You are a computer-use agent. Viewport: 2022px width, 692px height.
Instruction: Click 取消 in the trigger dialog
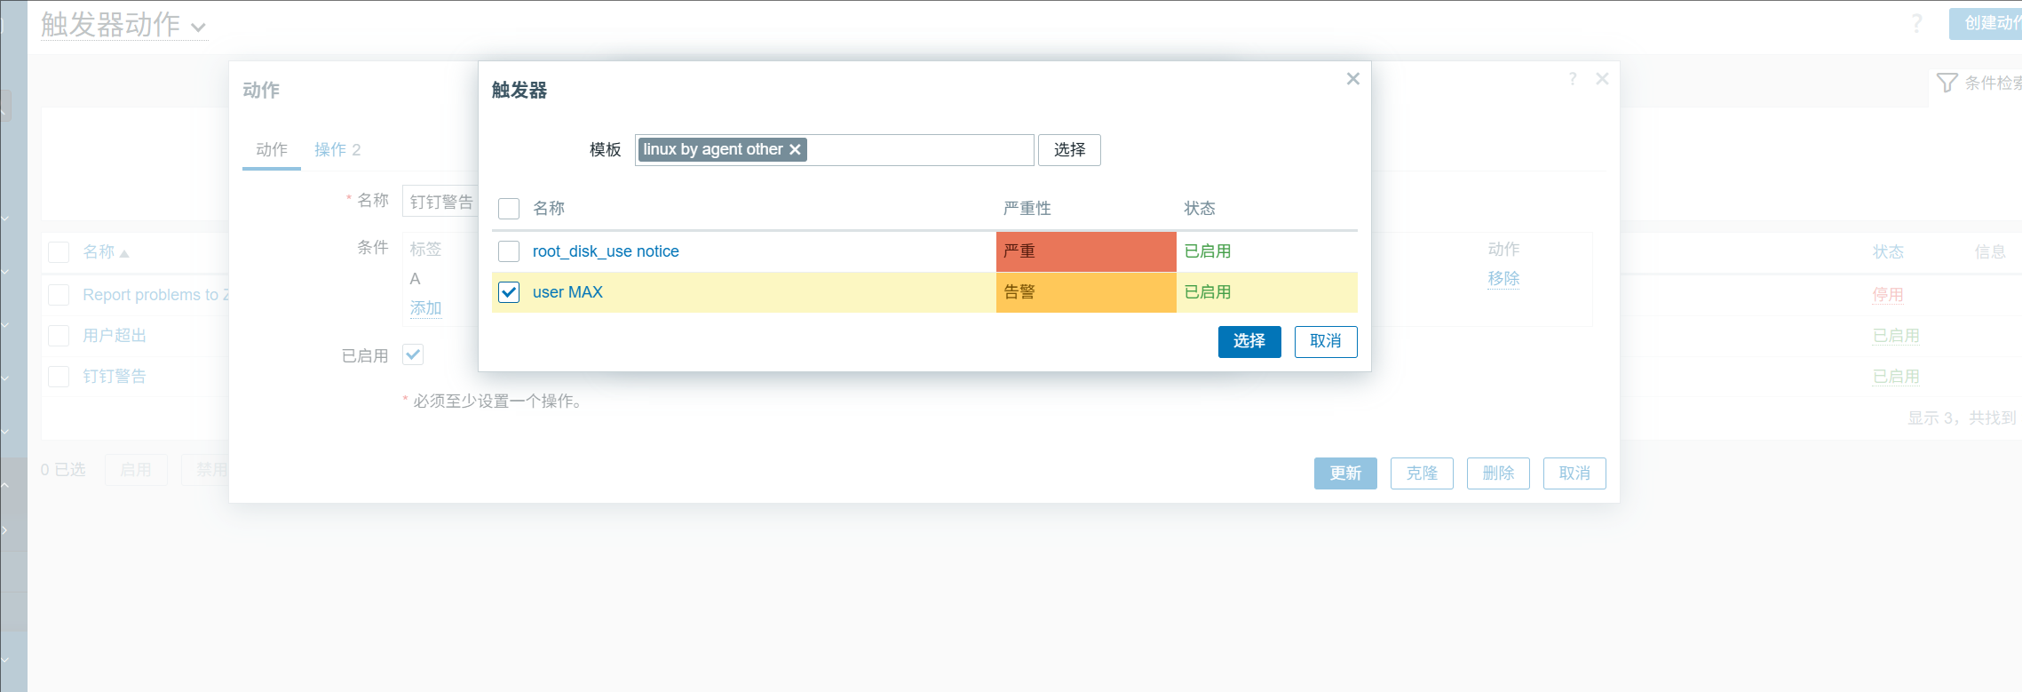pos(1326,342)
